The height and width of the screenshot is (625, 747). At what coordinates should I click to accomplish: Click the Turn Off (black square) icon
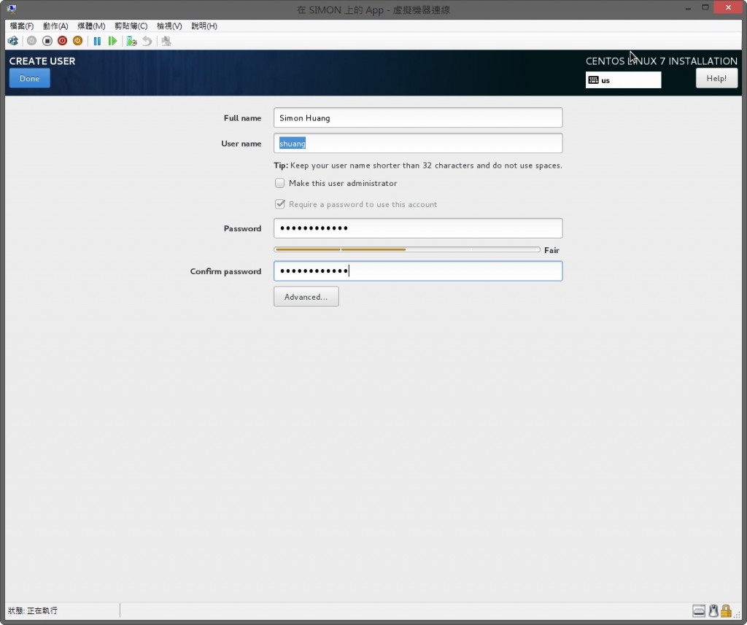pyautogui.click(x=47, y=41)
